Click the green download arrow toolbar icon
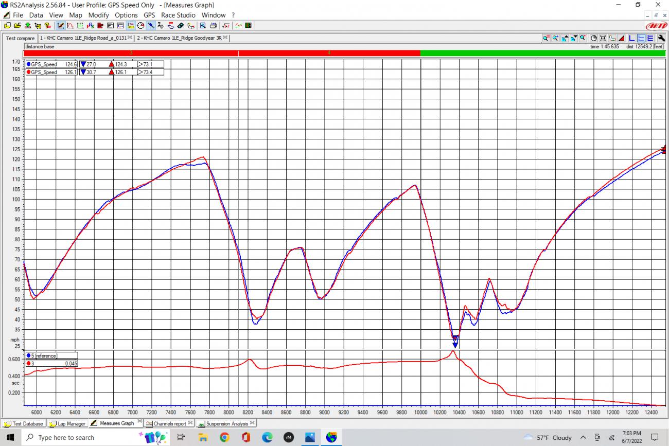669x446 pixels. [28, 25]
